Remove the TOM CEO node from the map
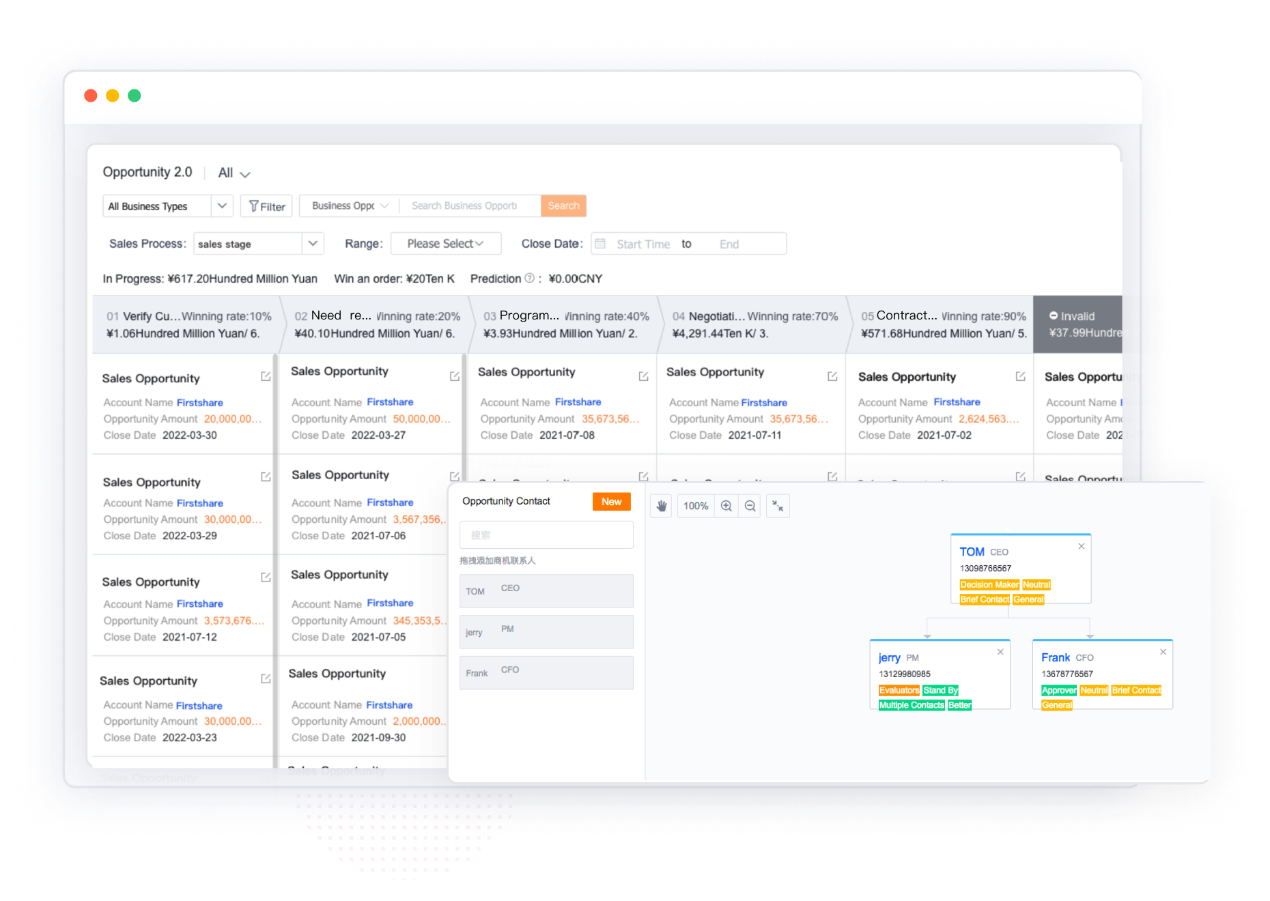Screen dimensions: 1270x901 [1081, 546]
